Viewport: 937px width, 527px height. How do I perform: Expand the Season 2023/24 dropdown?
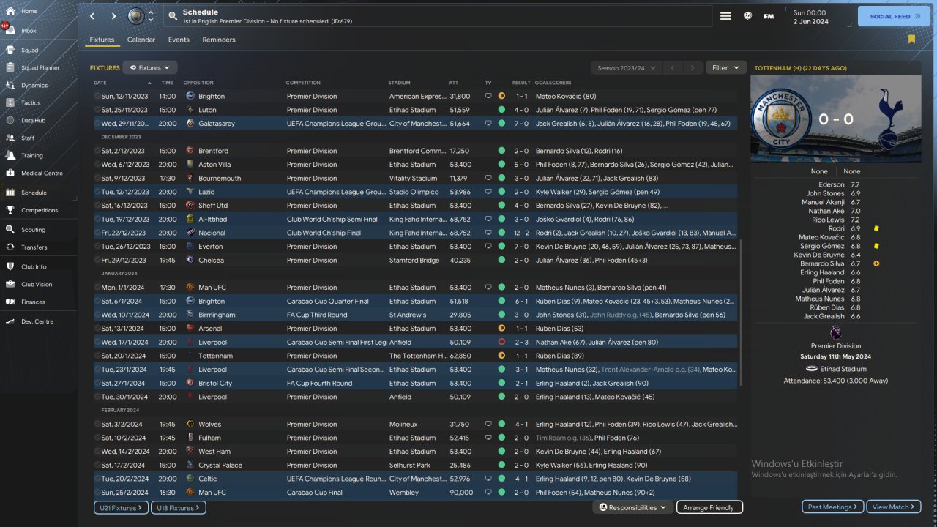coord(626,68)
